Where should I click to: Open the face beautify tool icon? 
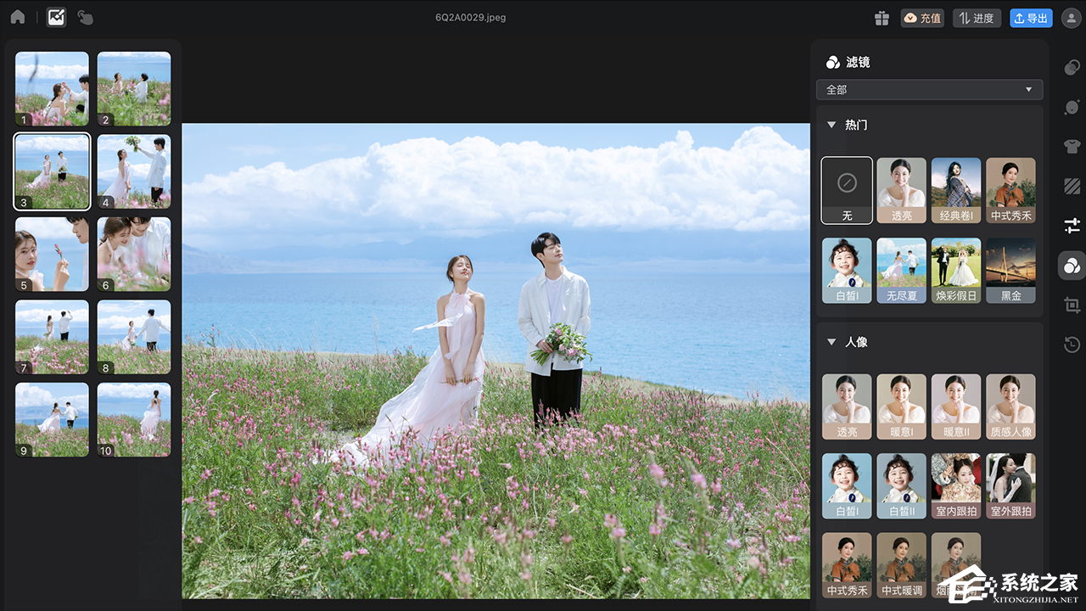pos(1072,107)
